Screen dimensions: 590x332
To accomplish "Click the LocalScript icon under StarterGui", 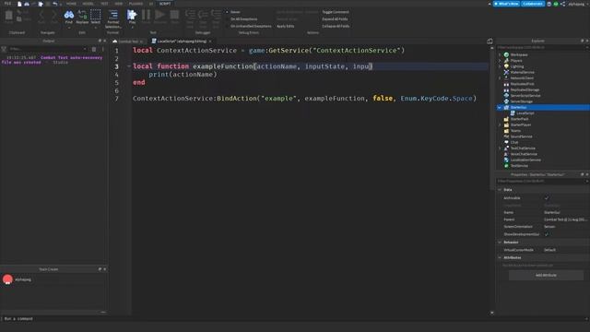I will [x=513, y=113].
